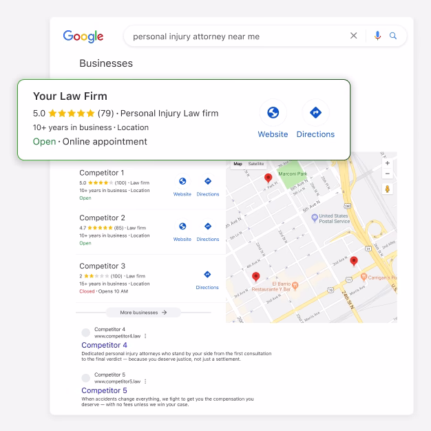Open the Competitor 2 business listing

pos(102,218)
